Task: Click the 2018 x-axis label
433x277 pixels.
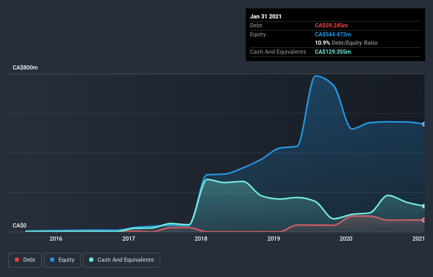Action: click(201, 239)
